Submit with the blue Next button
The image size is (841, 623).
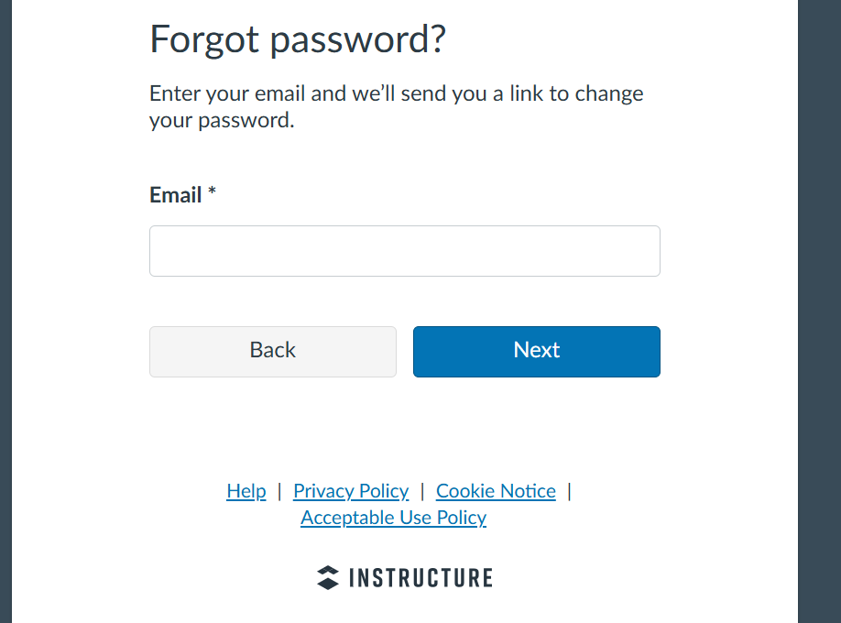(x=536, y=352)
